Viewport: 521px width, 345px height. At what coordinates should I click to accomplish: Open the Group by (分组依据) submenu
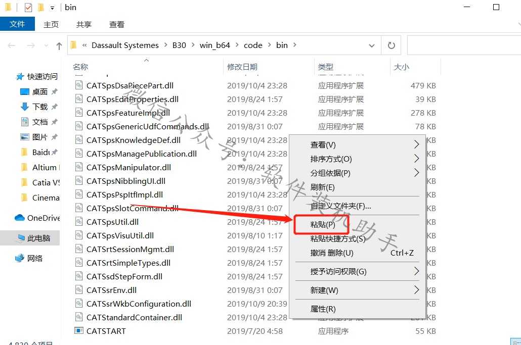[357, 173]
